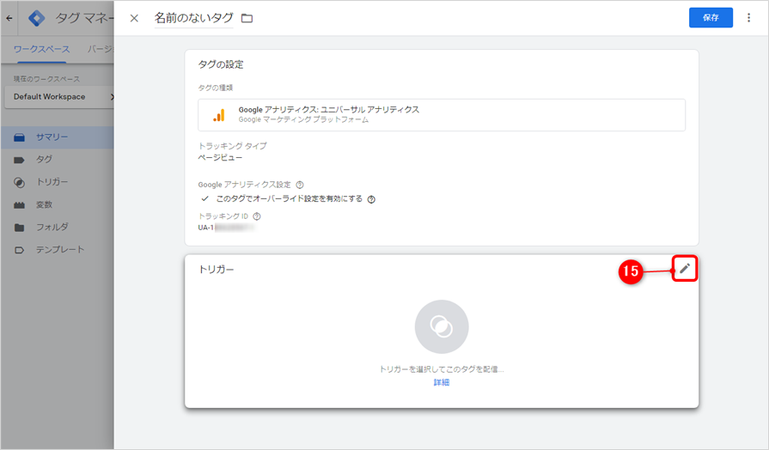Close the tag editor panel

point(134,18)
